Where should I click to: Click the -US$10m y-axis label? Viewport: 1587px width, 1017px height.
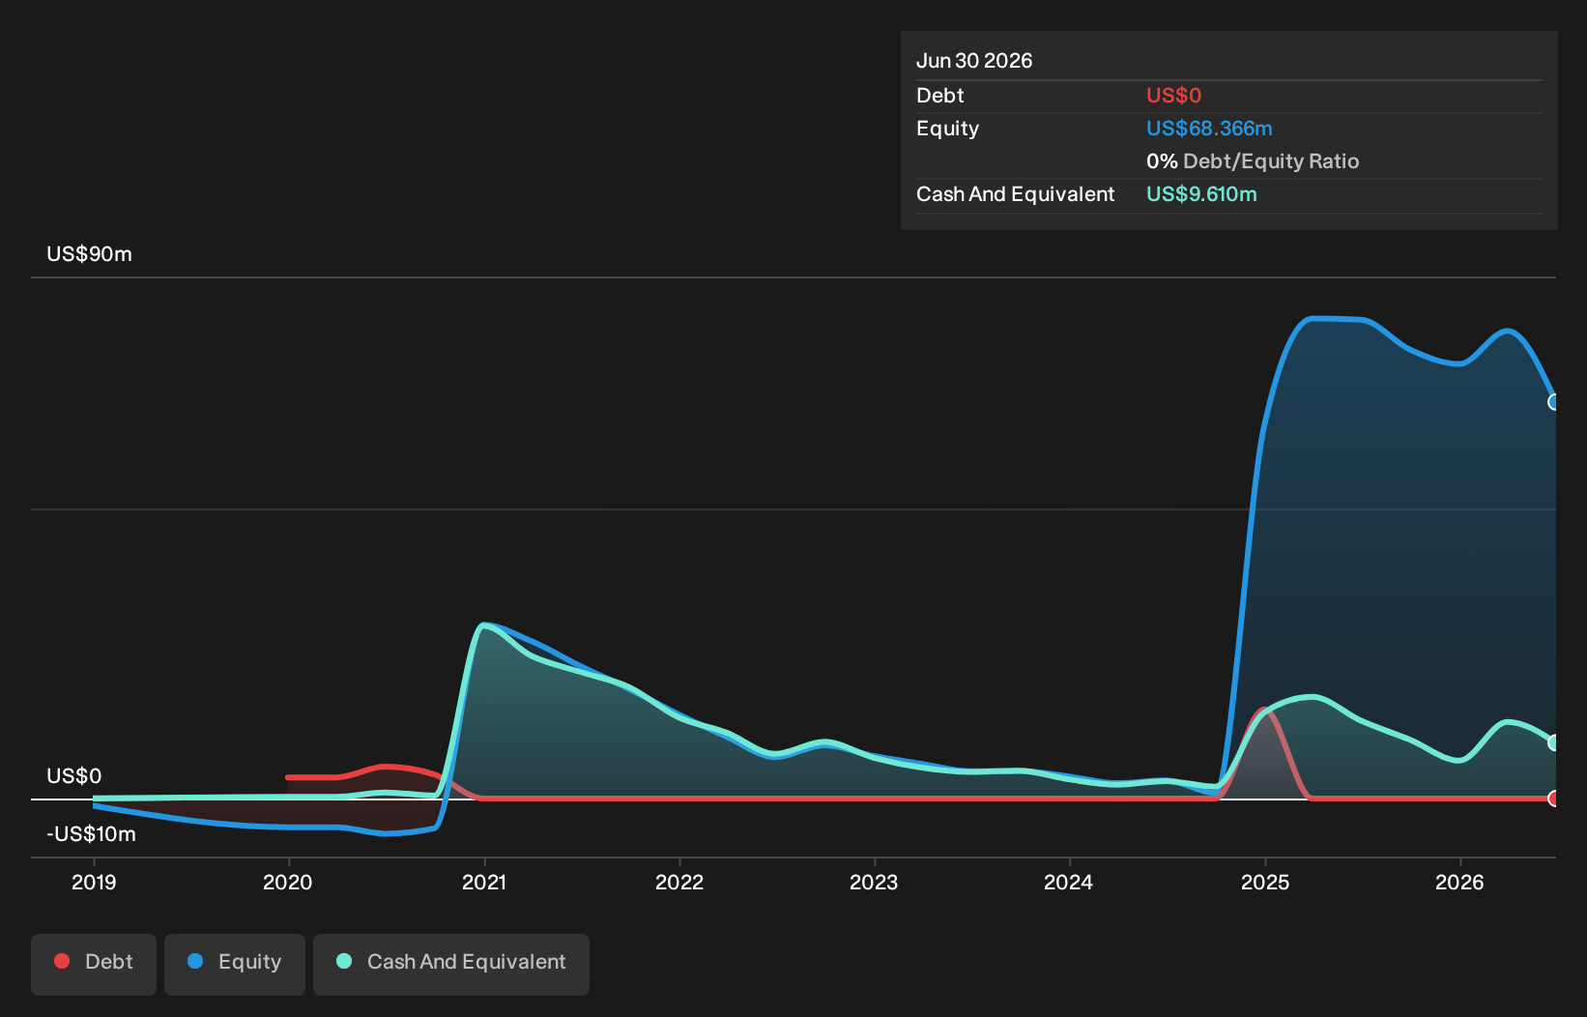(91, 834)
